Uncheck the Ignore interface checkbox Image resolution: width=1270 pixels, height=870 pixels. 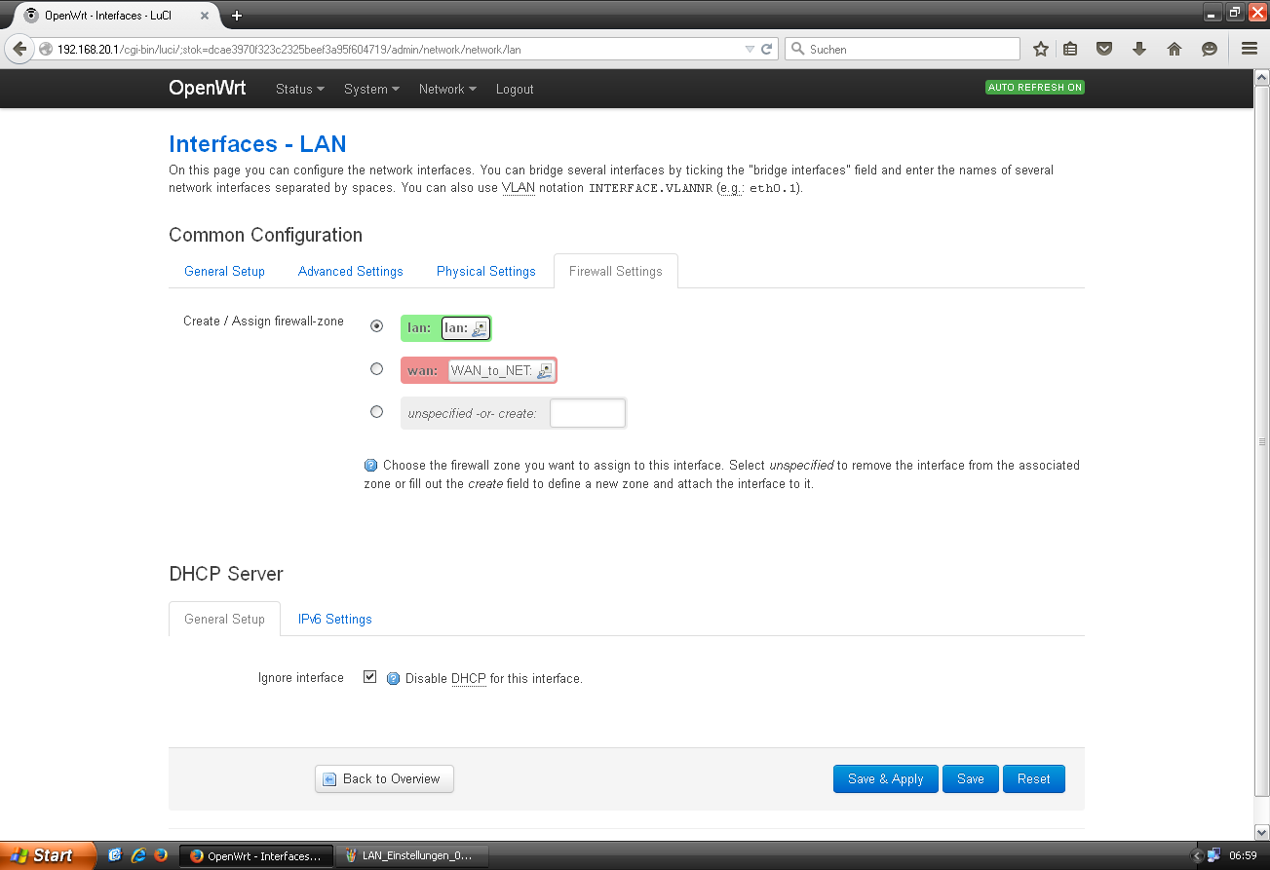coord(369,677)
